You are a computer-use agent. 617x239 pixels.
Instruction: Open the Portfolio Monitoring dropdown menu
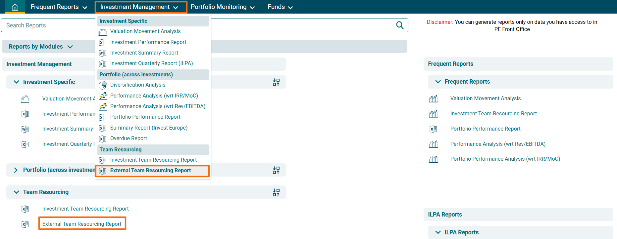(x=222, y=7)
